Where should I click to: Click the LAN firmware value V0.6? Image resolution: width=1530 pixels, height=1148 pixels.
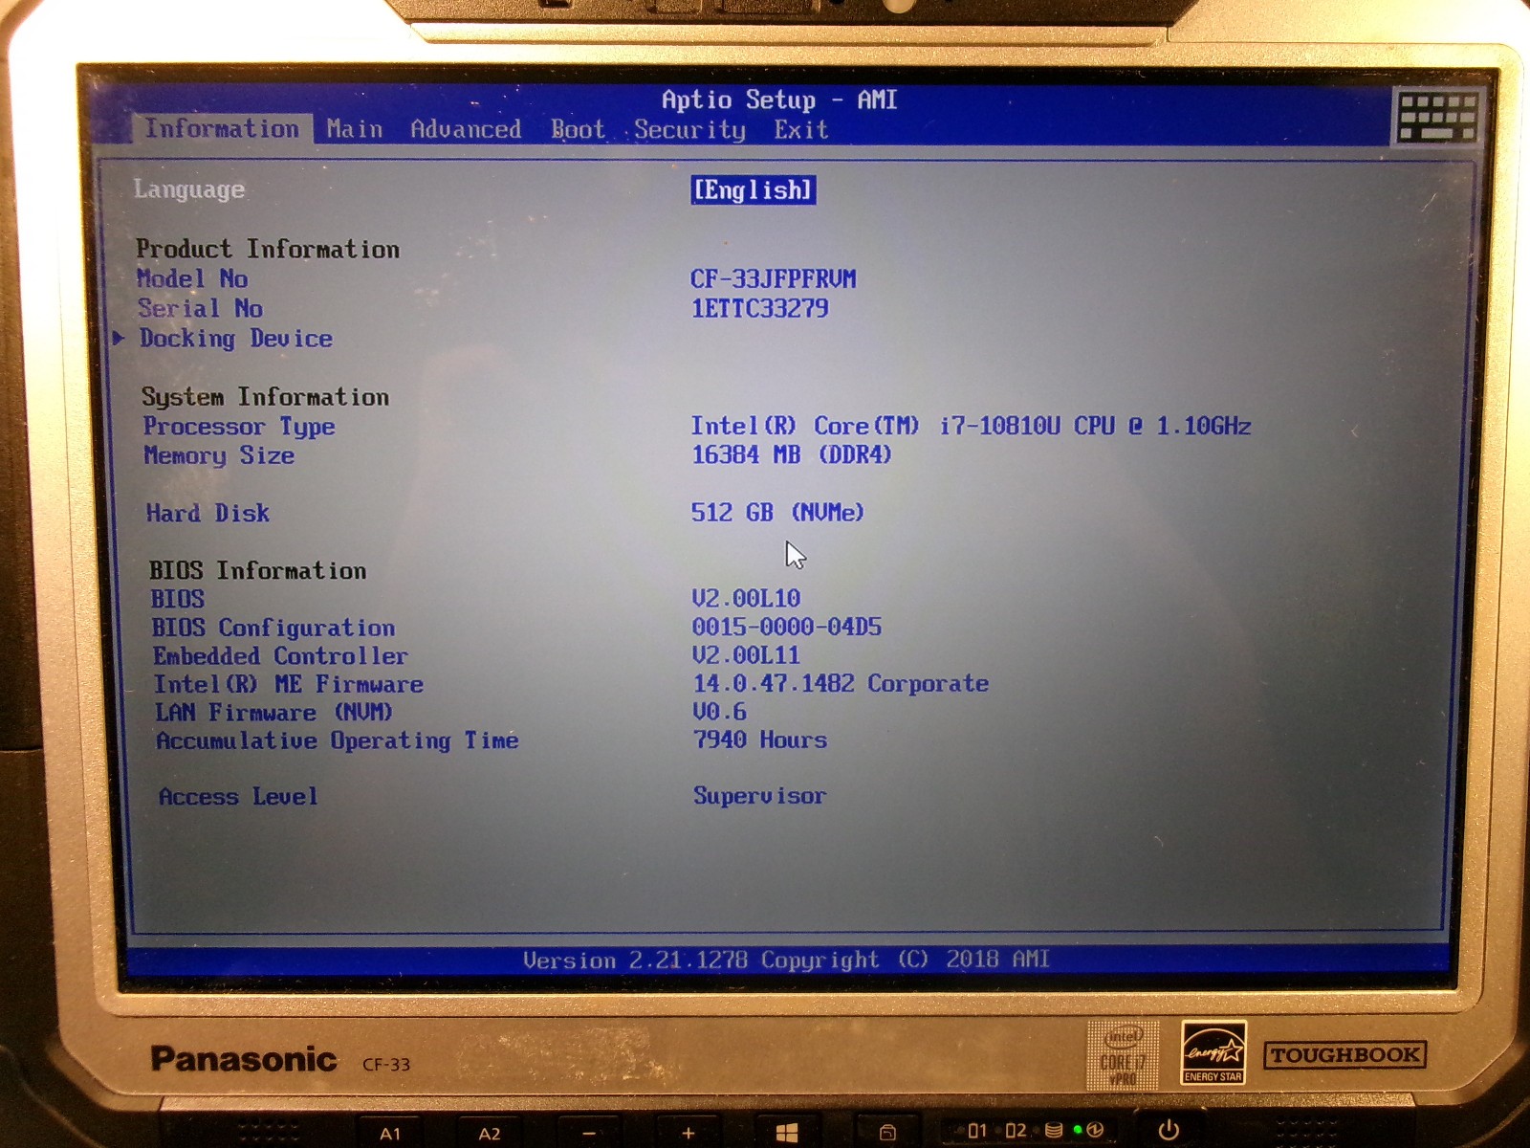(720, 712)
